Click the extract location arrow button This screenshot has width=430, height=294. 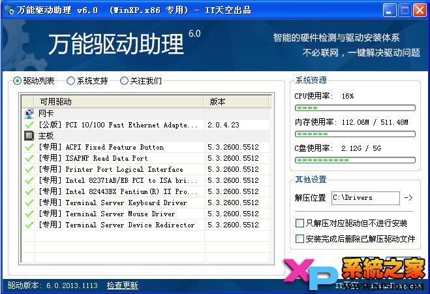pyautogui.click(x=408, y=197)
